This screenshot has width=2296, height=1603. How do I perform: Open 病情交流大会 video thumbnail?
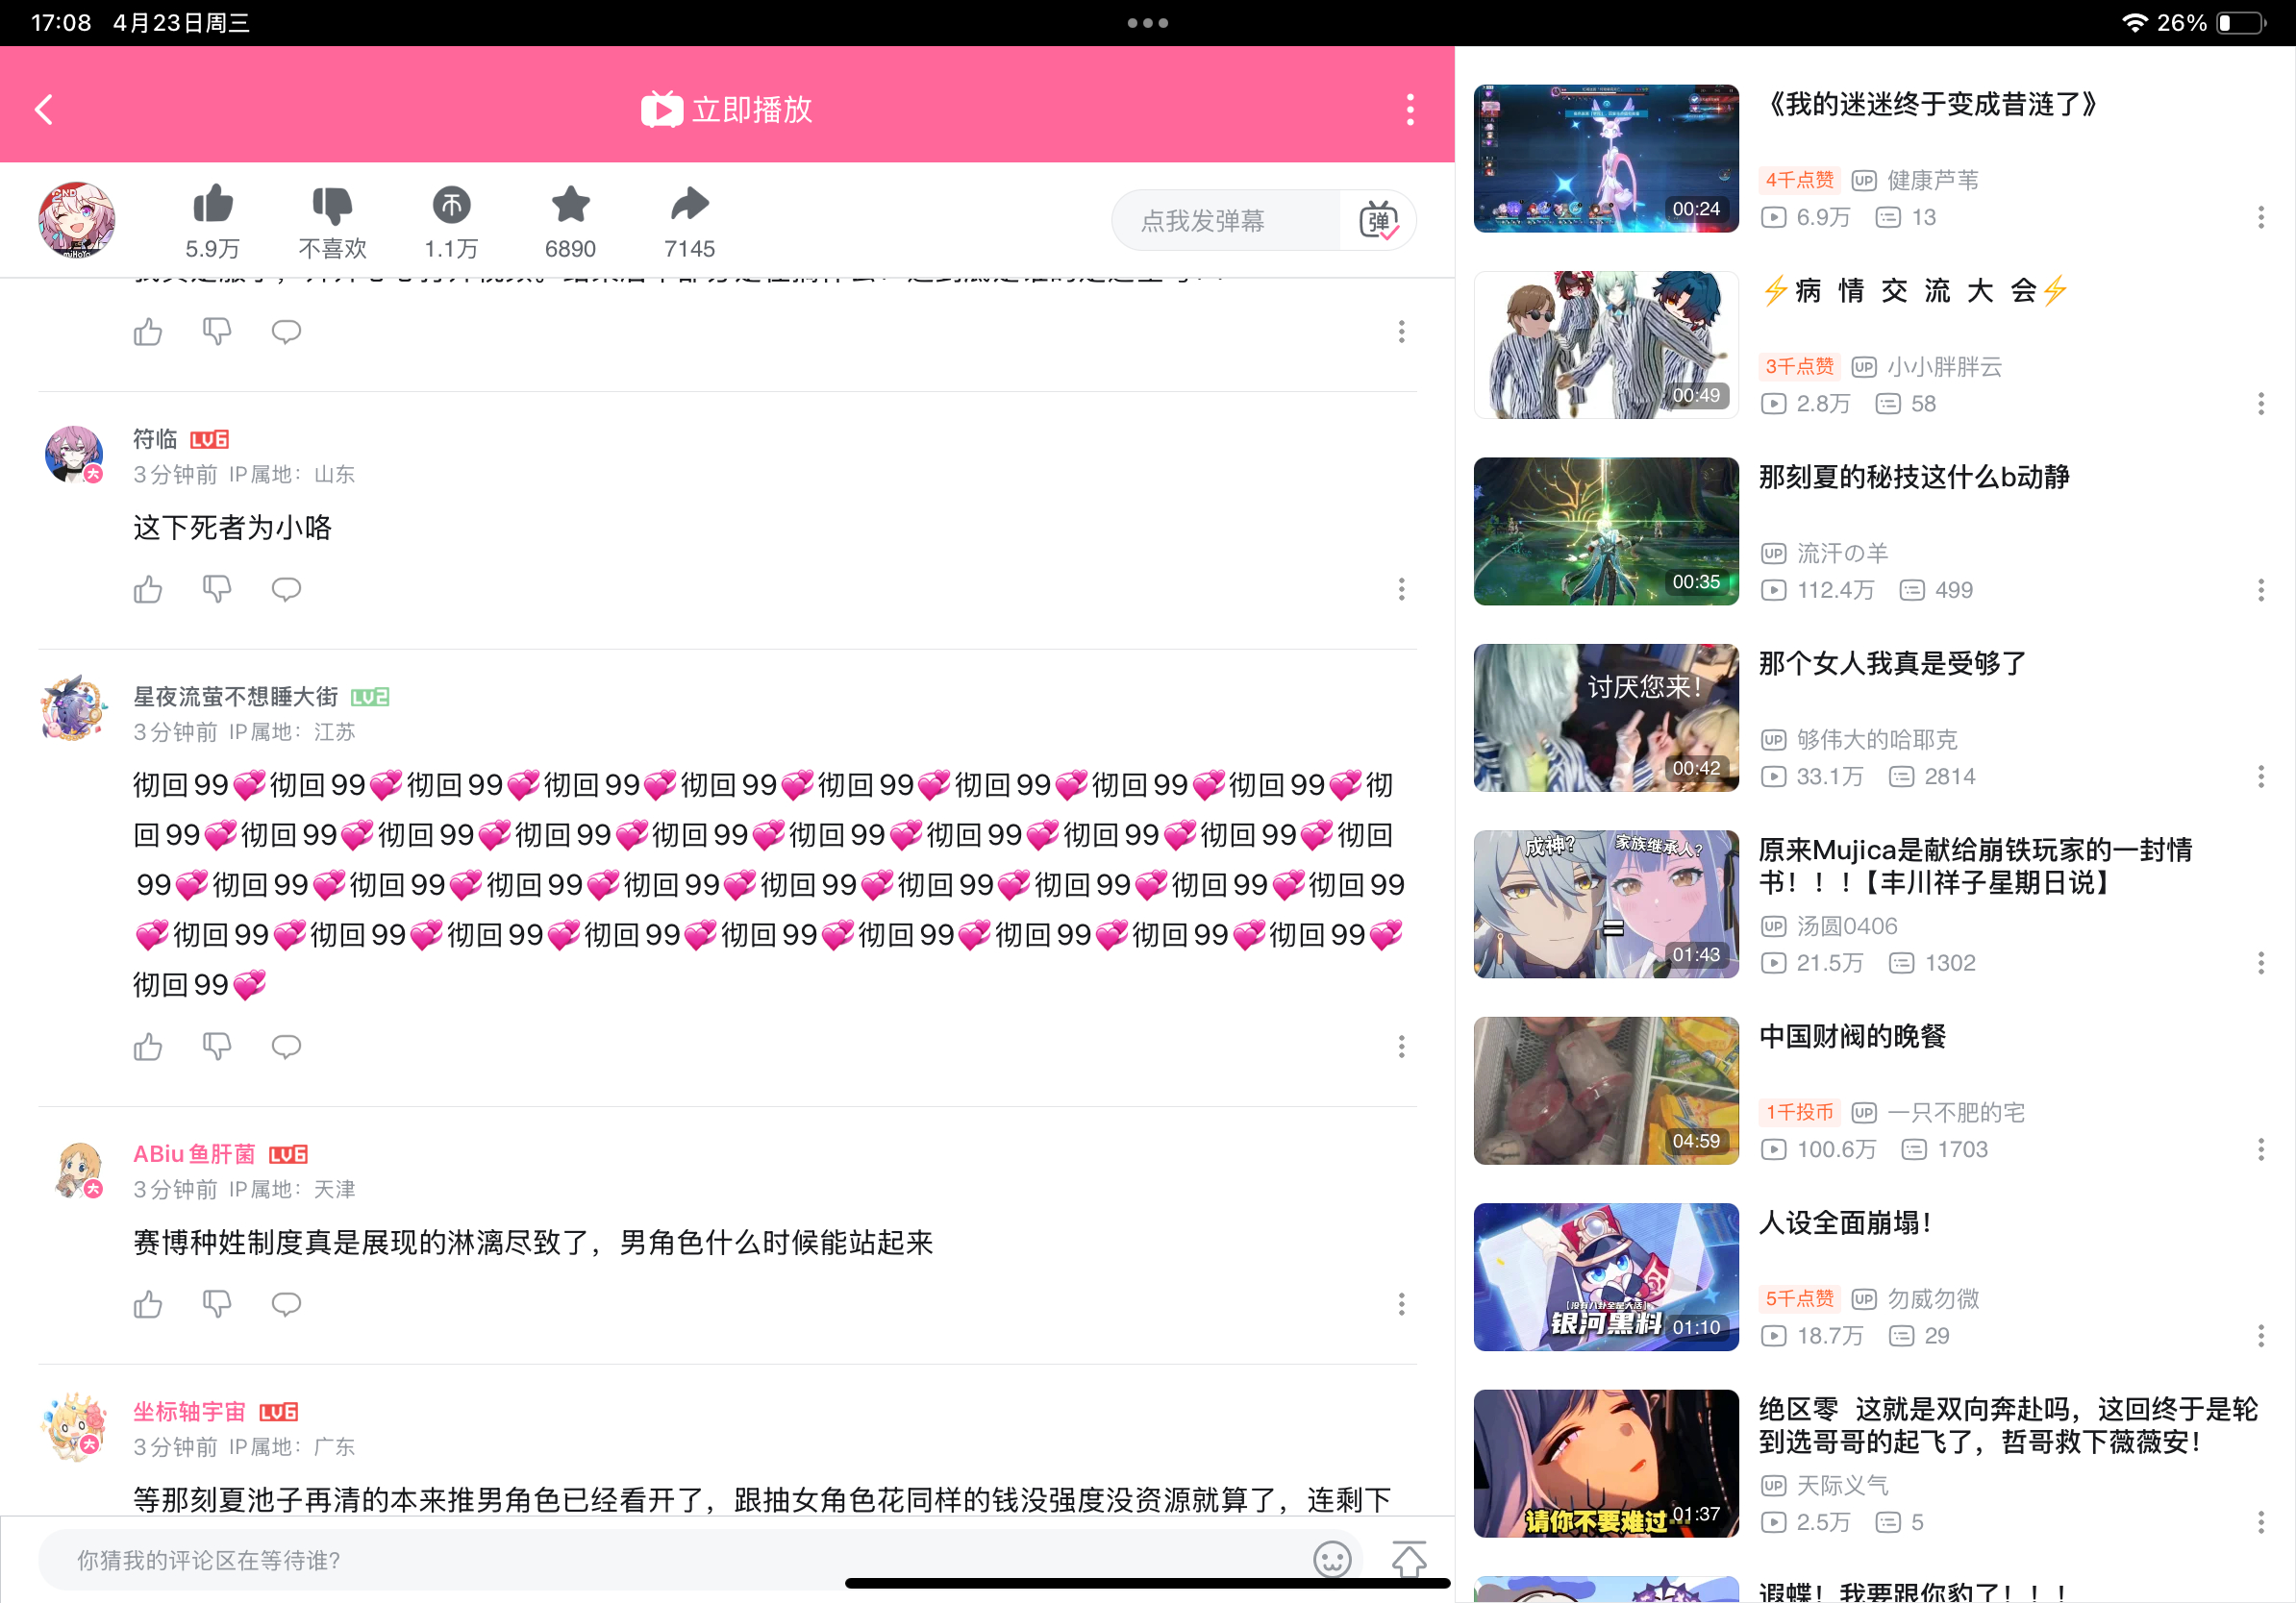(1606, 345)
